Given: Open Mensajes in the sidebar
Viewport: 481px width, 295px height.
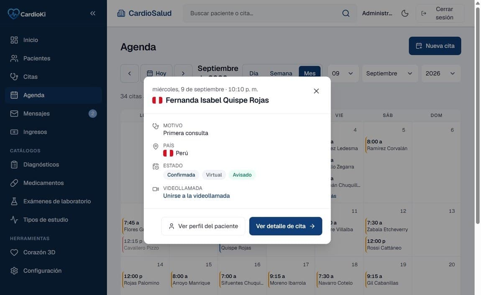Looking at the screenshot, I should click(54, 113).
